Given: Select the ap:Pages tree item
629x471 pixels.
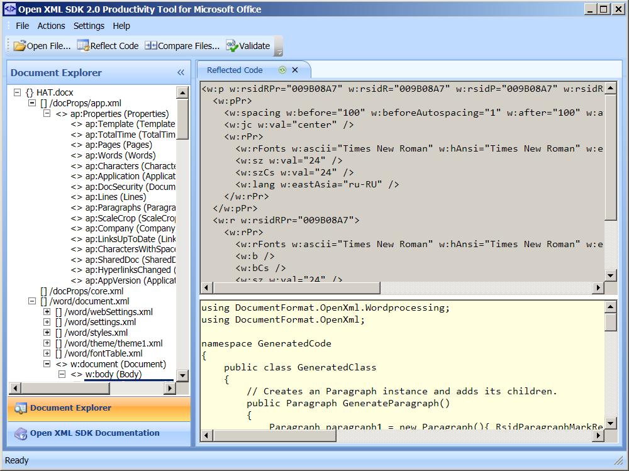Looking at the screenshot, I should tap(111, 145).
